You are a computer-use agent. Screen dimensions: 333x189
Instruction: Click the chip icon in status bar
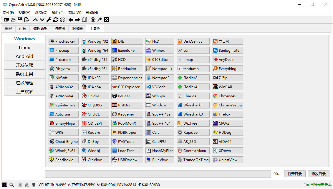[34, 185]
